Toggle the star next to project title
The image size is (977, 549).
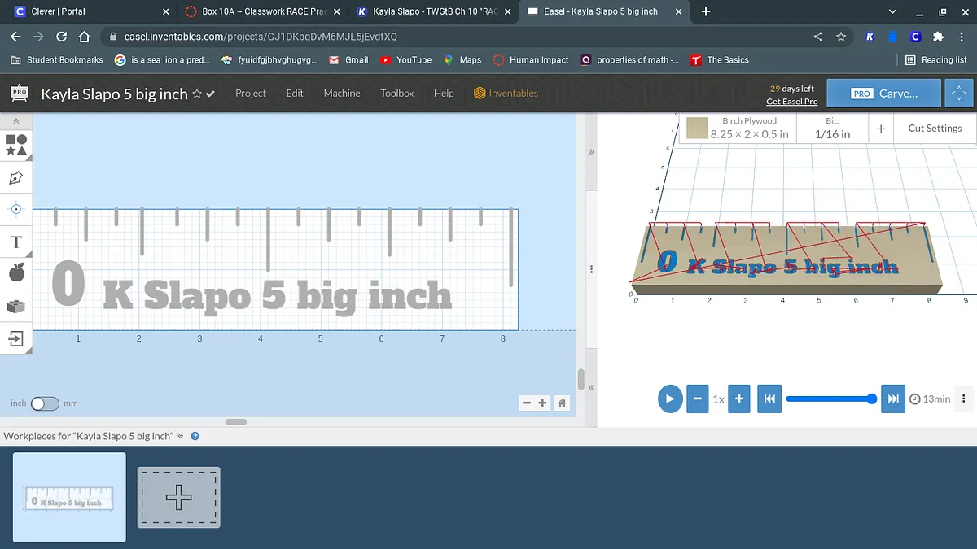[197, 94]
